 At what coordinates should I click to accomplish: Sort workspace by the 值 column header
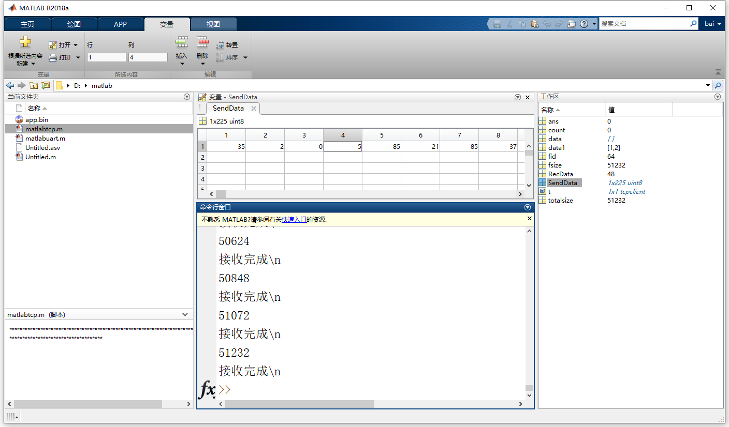pos(638,110)
